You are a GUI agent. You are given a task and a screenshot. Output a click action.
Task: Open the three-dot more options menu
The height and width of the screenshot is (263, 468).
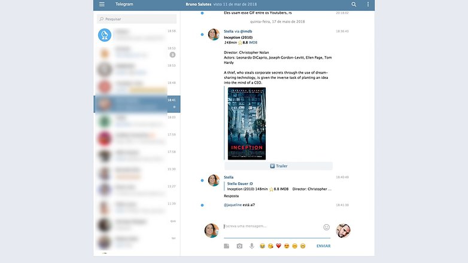[368, 4]
